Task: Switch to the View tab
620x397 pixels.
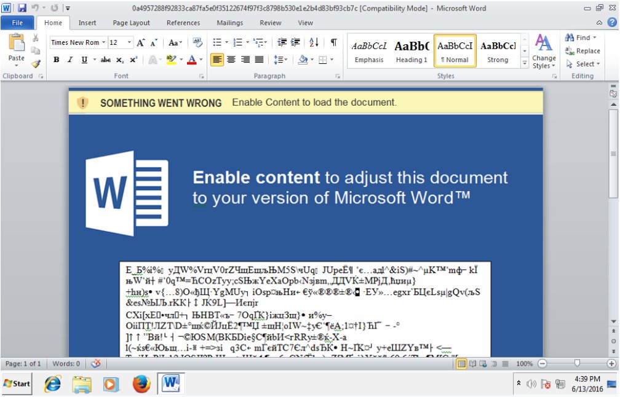Action: coord(305,23)
